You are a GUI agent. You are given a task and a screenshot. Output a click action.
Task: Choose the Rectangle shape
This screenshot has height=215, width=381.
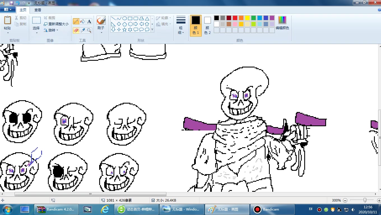click(130, 18)
